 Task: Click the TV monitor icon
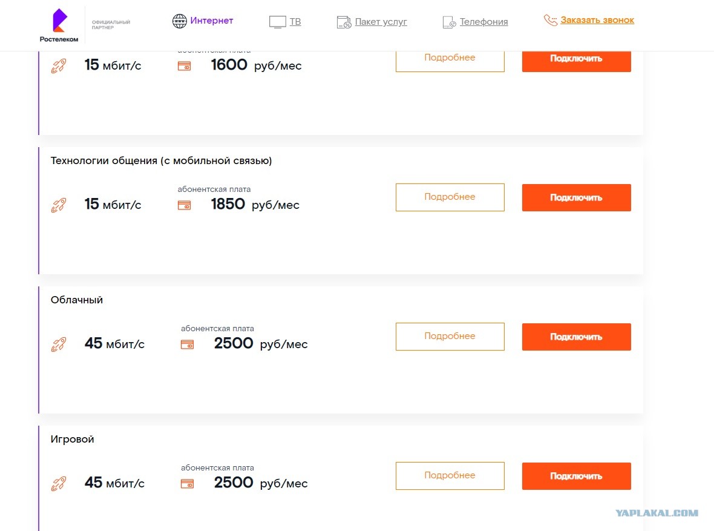point(277,22)
